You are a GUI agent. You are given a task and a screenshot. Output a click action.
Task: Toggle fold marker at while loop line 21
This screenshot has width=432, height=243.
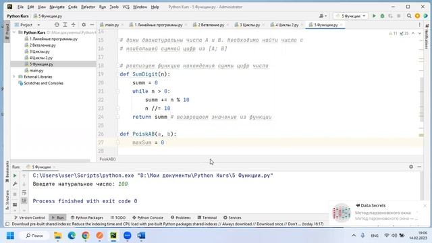click(117, 91)
